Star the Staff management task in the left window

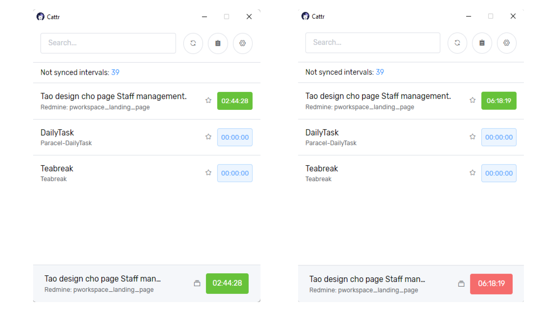208,100
